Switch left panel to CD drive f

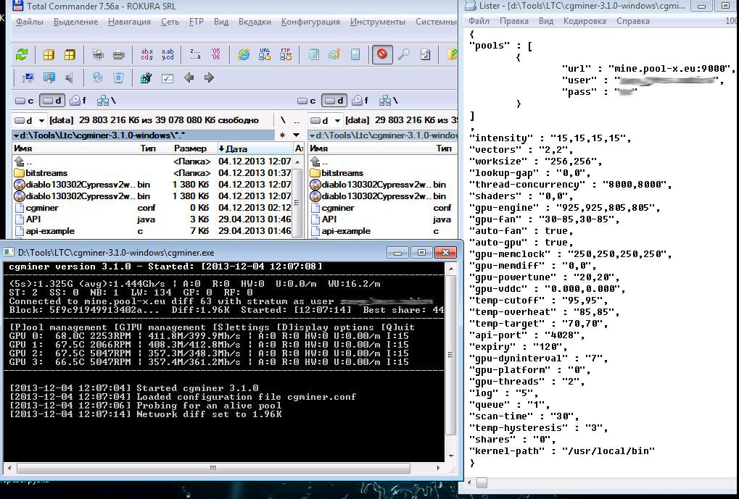click(x=78, y=101)
